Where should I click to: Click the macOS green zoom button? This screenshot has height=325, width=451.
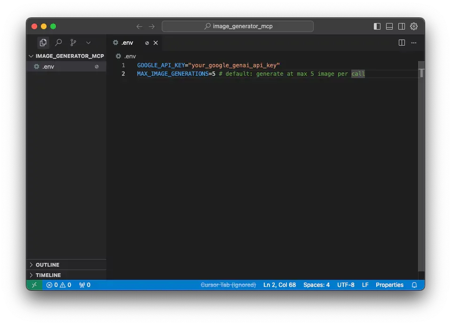pos(53,26)
